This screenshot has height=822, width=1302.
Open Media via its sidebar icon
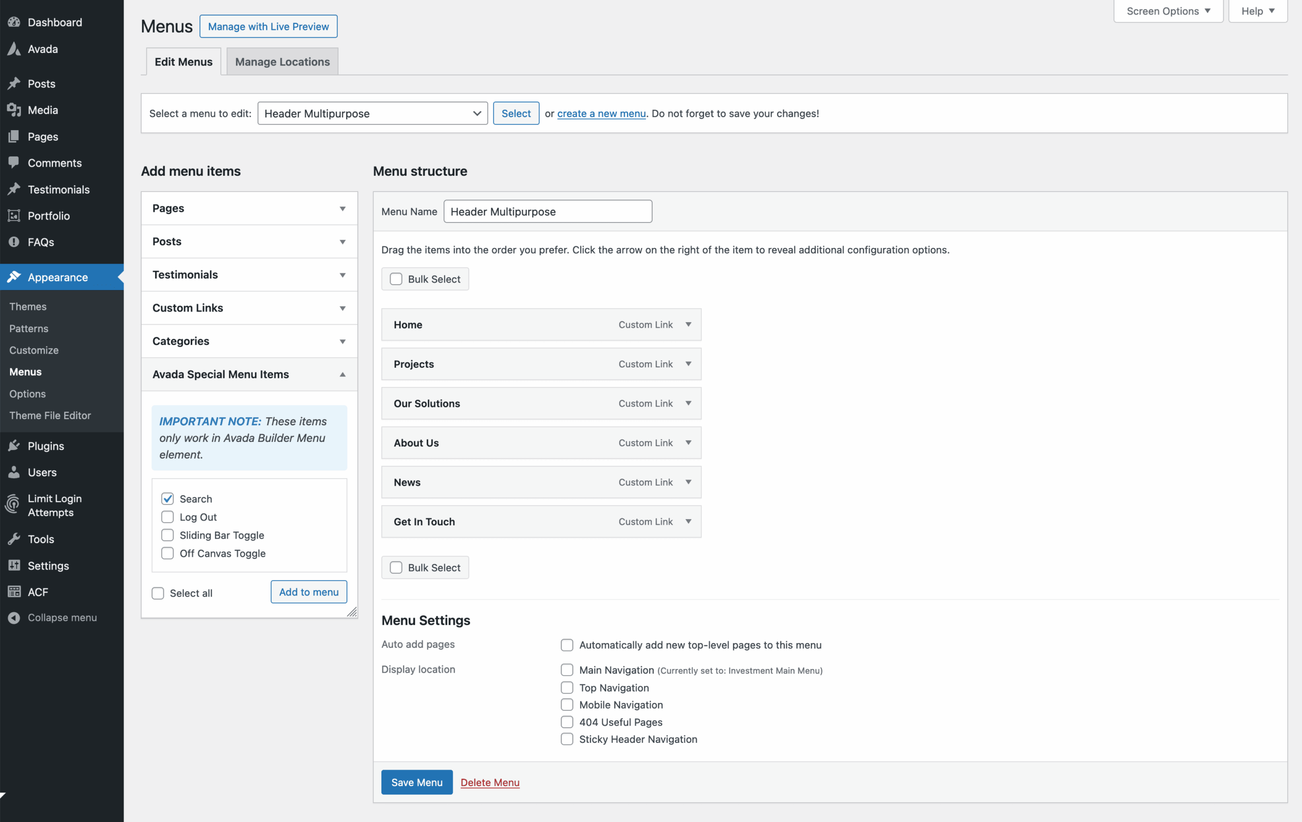[14, 110]
